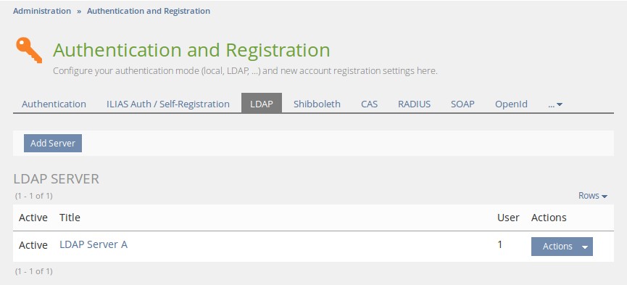Image resolution: width=627 pixels, height=285 pixels.
Task: Click the Title column header
Action: [x=70, y=218]
